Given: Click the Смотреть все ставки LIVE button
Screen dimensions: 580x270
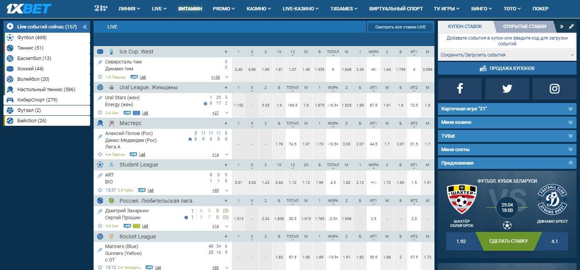Looking at the screenshot, I should click(401, 27).
